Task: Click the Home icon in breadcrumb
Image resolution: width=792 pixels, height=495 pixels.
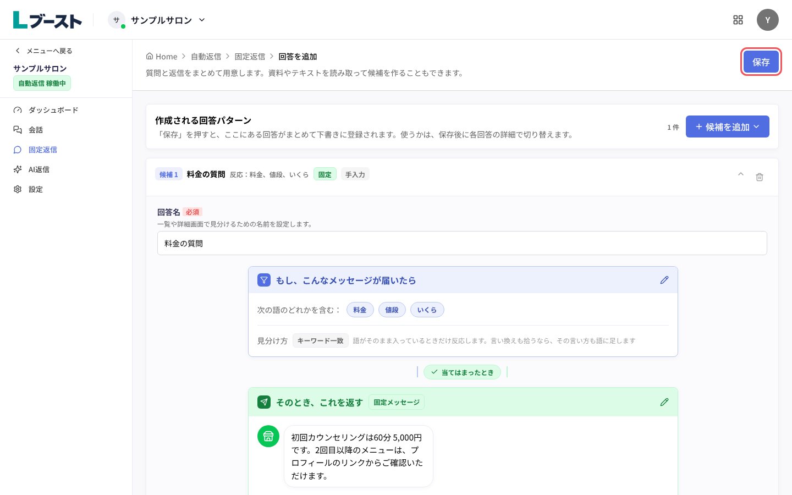Action: pyautogui.click(x=150, y=56)
